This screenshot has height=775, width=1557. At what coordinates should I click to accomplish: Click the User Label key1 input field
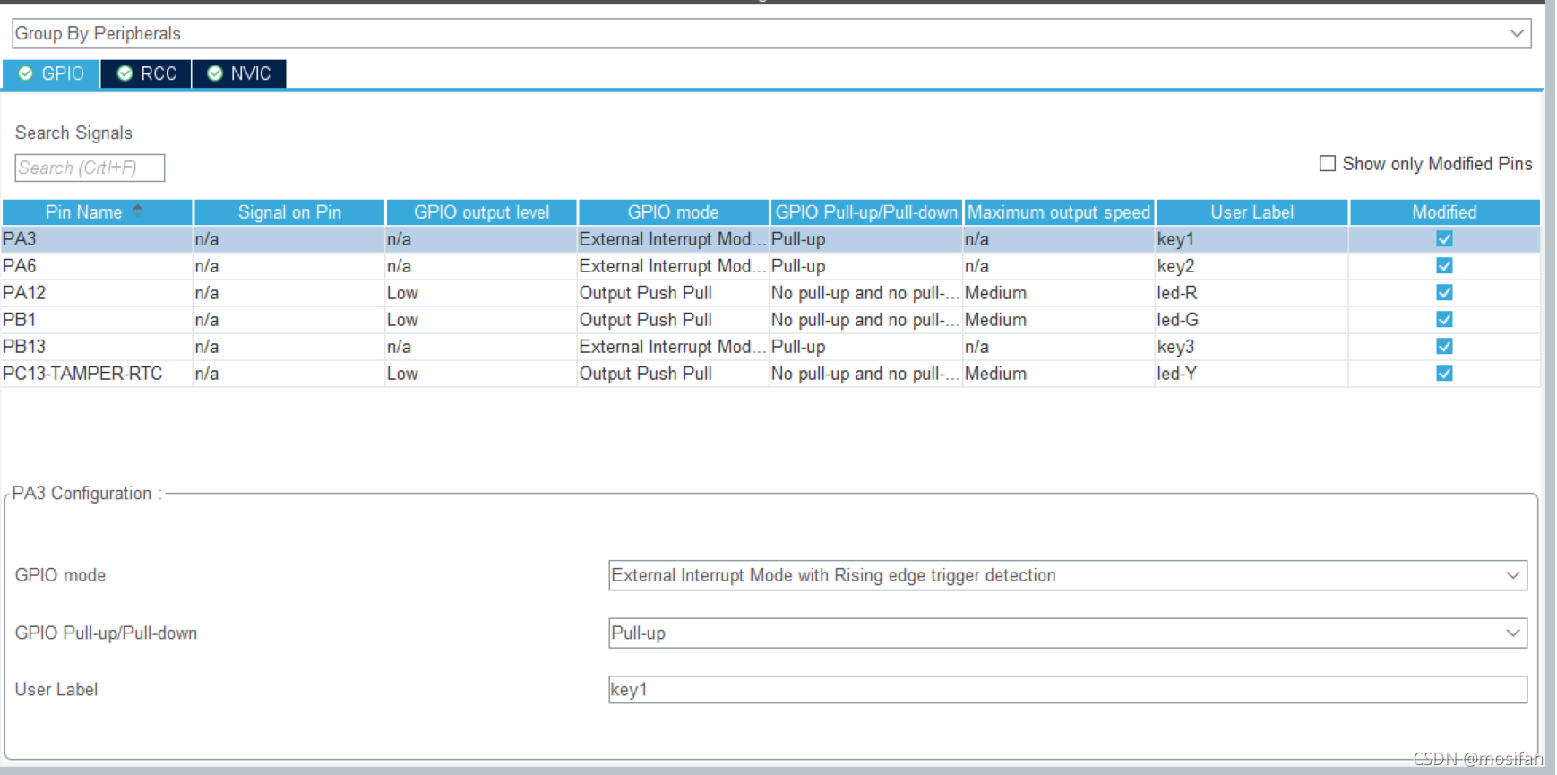point(1068,690)
